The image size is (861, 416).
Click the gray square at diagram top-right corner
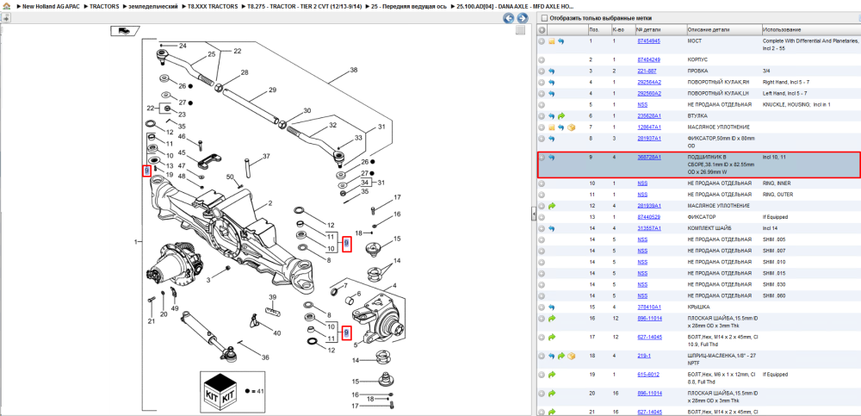tap(520, 31)
